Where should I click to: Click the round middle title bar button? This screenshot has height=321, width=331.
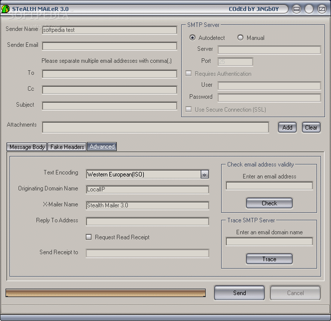click(309, 9)
